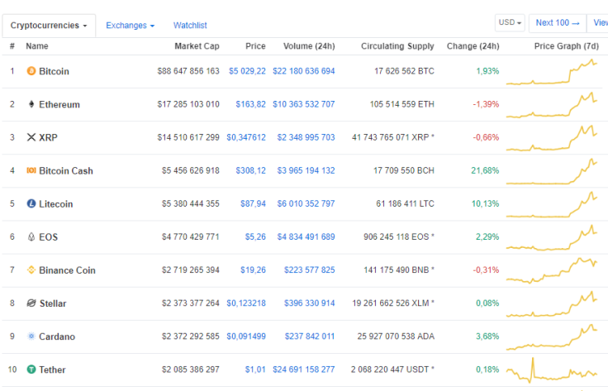
Task: Sort table by Name column
Action: (37, 46)
